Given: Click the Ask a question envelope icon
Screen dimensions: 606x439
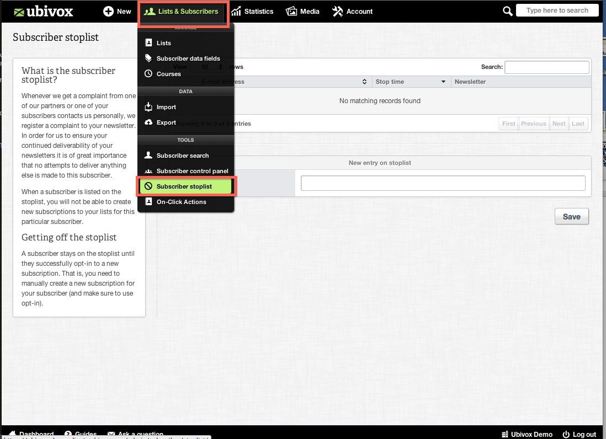Looking at the screenshot, I should coord(111,434).
